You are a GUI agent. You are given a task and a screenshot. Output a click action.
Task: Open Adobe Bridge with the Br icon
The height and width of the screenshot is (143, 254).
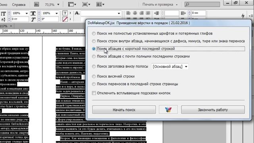click(x=37, y=4)
